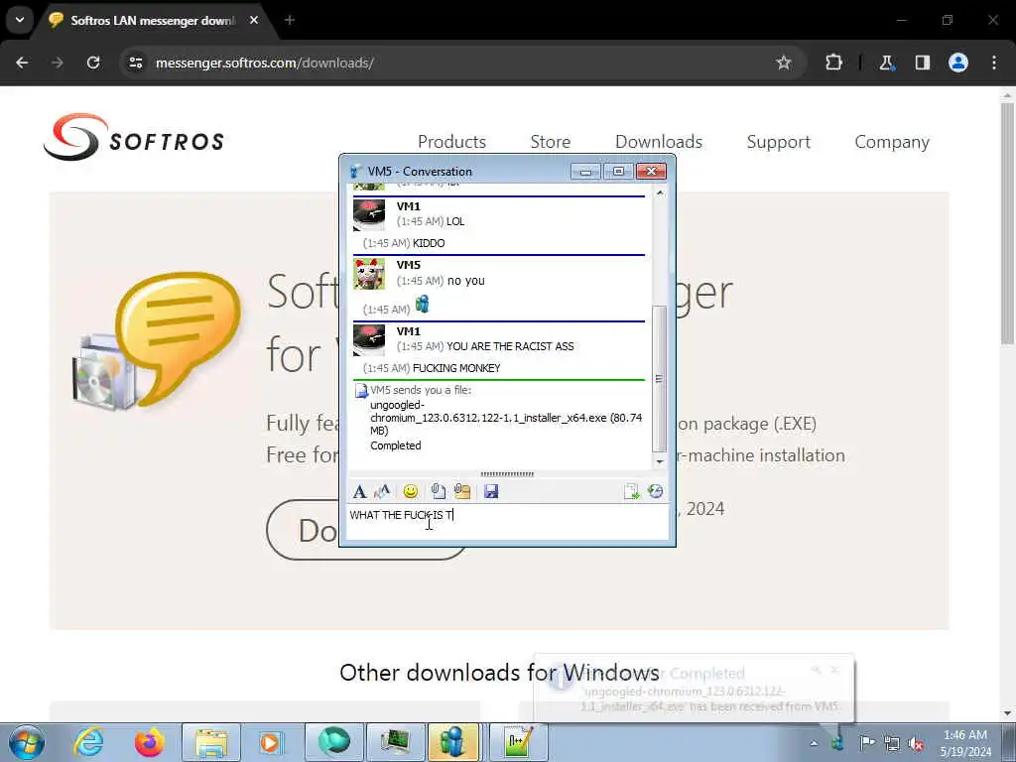Click the browser page vertical scrollbar thumb
1016x762 pixels.
pyautogui.click(x=1007, y=223)
